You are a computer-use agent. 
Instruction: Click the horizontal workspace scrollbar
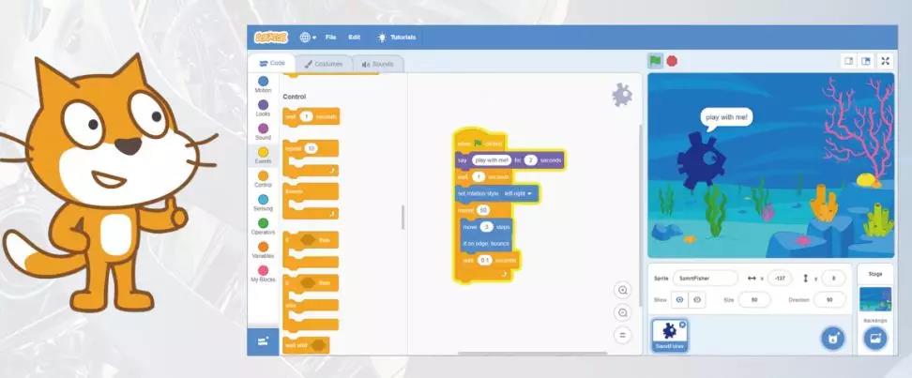pos(532,353)
